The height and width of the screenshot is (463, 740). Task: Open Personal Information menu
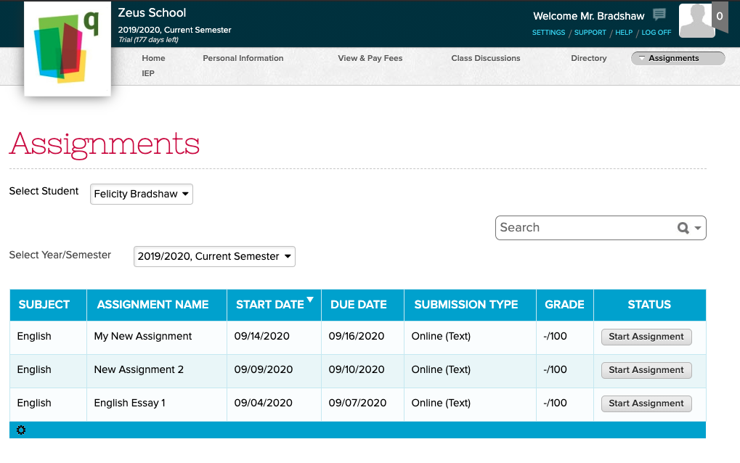coord(243,59)
